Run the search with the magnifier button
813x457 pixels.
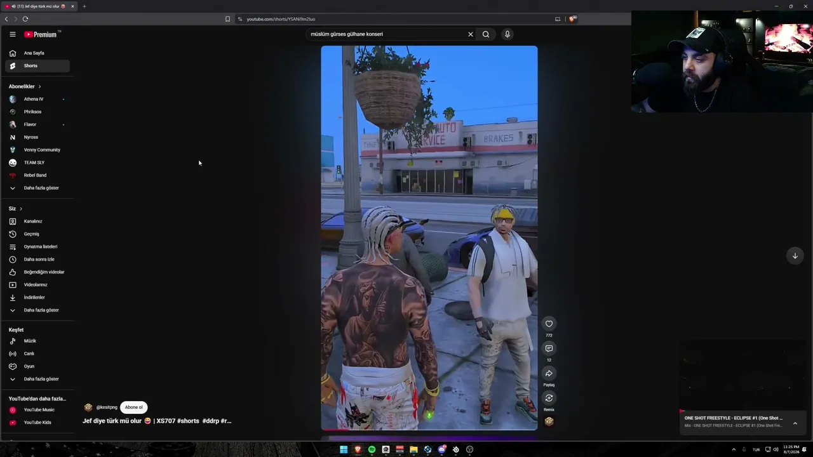click(x=486, y=34)
